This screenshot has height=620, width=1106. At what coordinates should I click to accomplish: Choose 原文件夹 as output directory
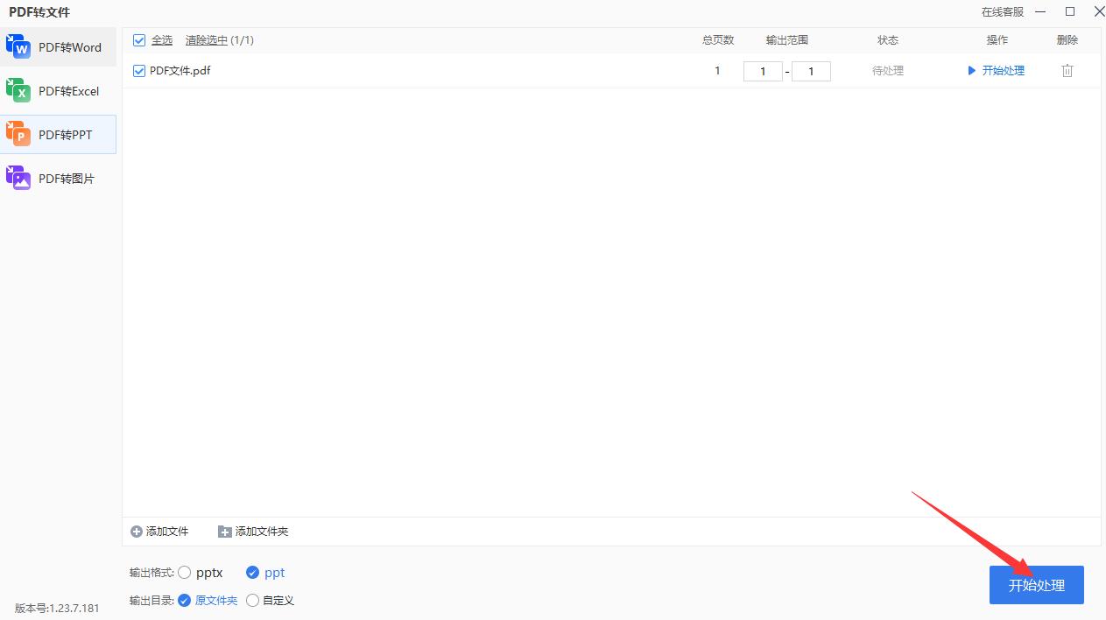184,601
